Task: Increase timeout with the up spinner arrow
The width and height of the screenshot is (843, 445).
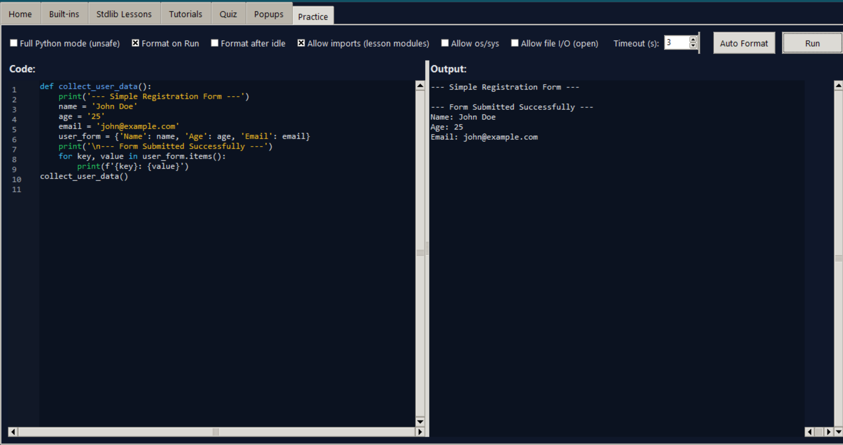Action: [x=693, y=39]
